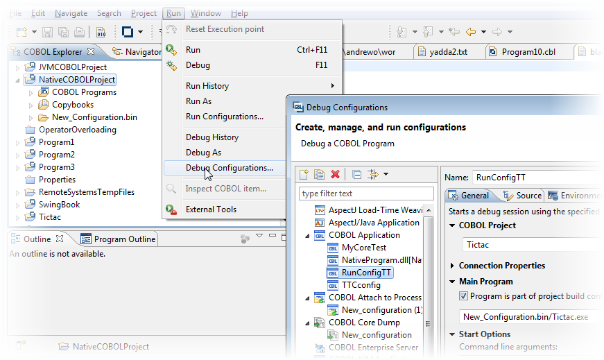
Task: Expand the JVMCOBOLProject tree node
Action: (17, 68)
